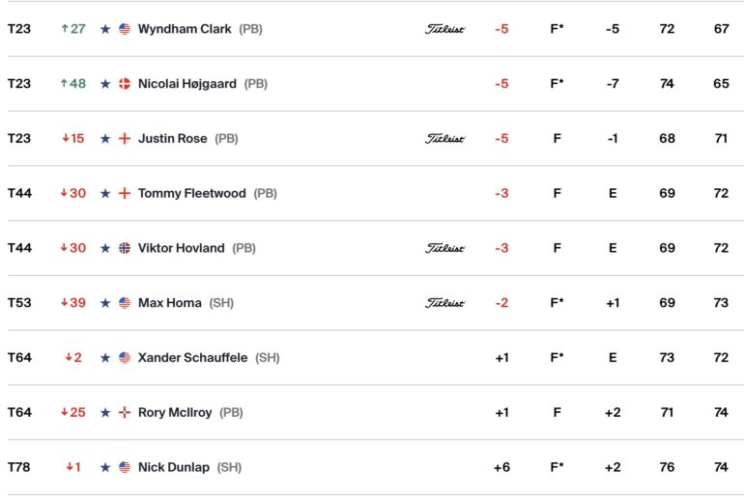Image resolution: width=744 pixels, height=496 pixels.
Task: Expand Max Homa's leaderboard row
Action: [x=372, y=303]
